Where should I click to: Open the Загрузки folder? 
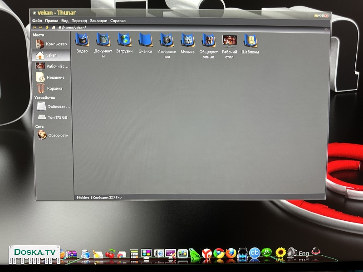coord(124,43)
